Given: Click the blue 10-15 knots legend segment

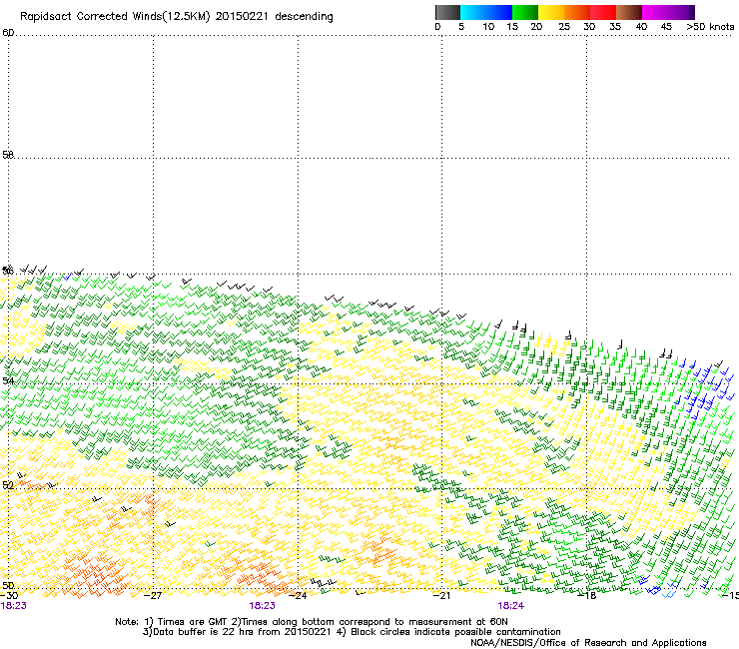Looking at the screenshot, I should pos(499,12).
